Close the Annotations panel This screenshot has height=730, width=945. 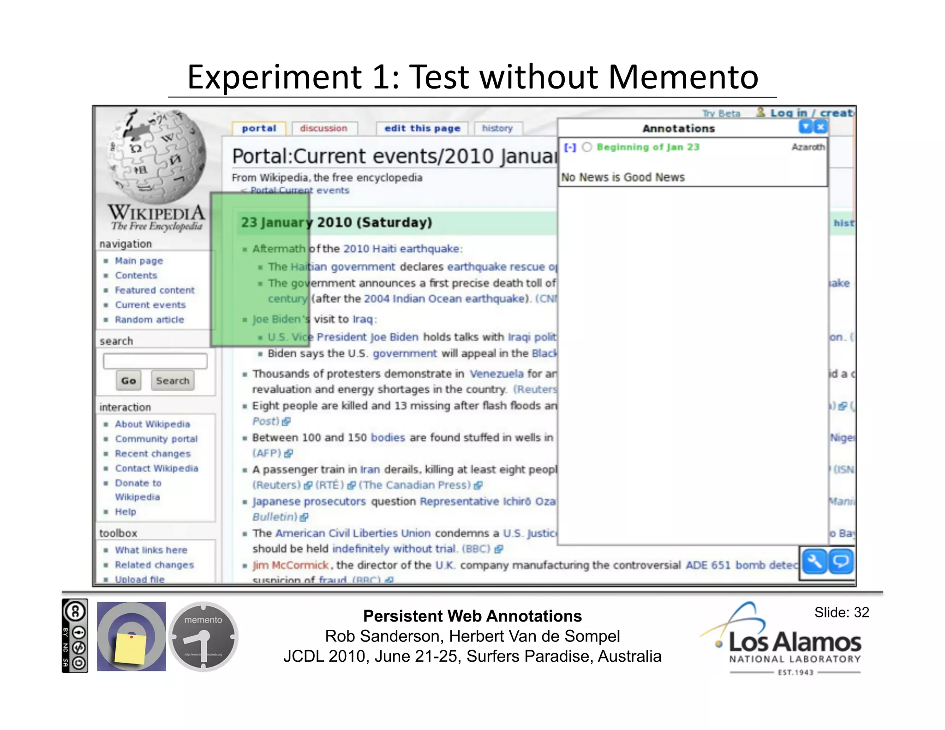point(820,126)
